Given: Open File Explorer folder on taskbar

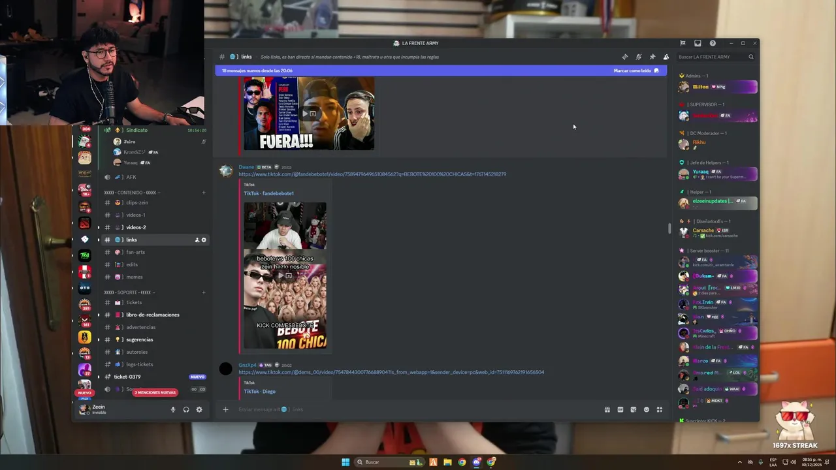Looking at the screenshot, I should coord(447,462).
